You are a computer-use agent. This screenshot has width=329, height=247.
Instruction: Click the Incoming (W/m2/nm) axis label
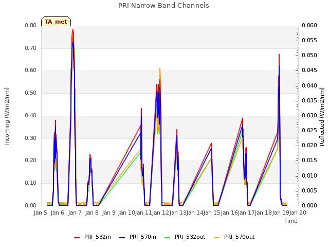(7, 116)
